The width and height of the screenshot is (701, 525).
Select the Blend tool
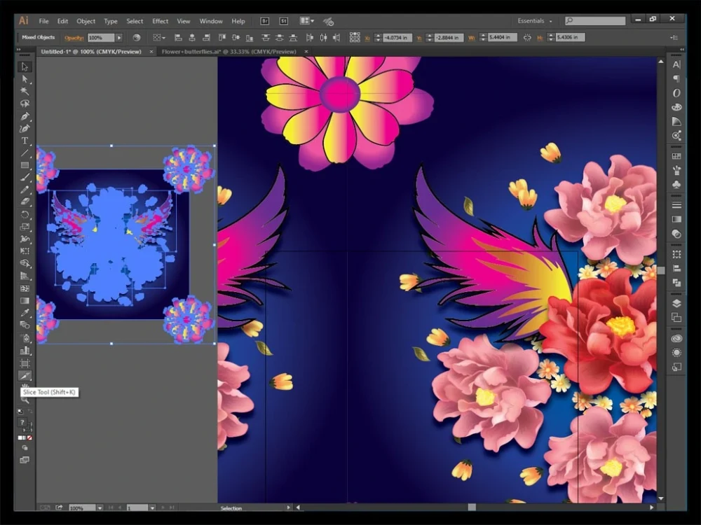(25, 325)
